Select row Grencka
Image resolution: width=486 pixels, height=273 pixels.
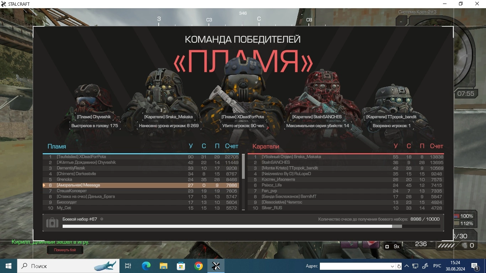pos(141,180)
